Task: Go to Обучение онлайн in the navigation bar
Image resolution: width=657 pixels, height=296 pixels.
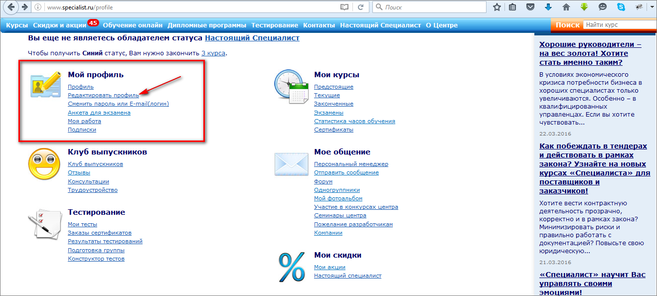Action: click(133, 25)
